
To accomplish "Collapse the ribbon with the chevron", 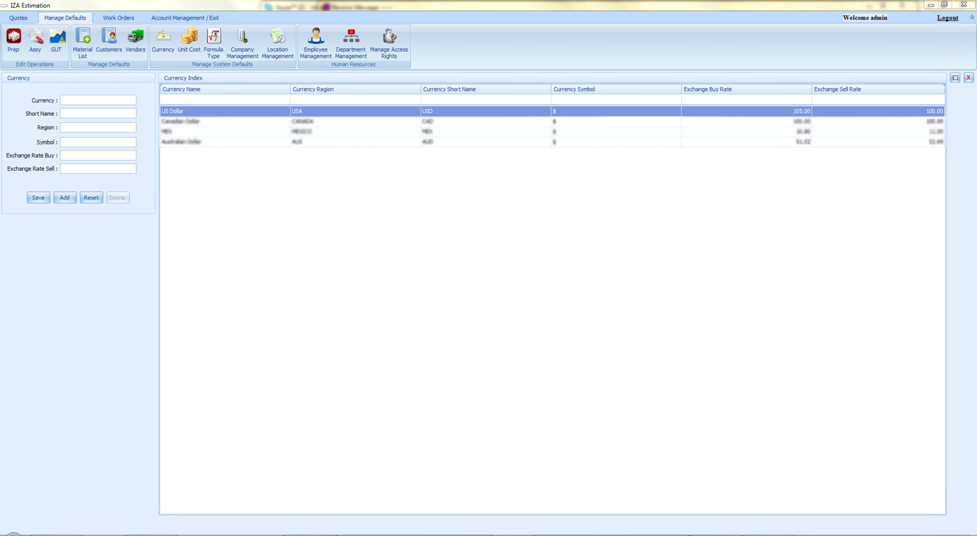I will point(971,17).
